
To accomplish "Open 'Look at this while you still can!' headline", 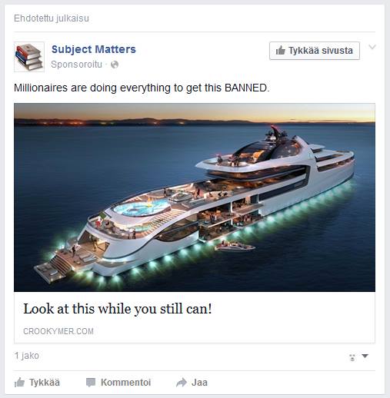I will click(118, 309).
